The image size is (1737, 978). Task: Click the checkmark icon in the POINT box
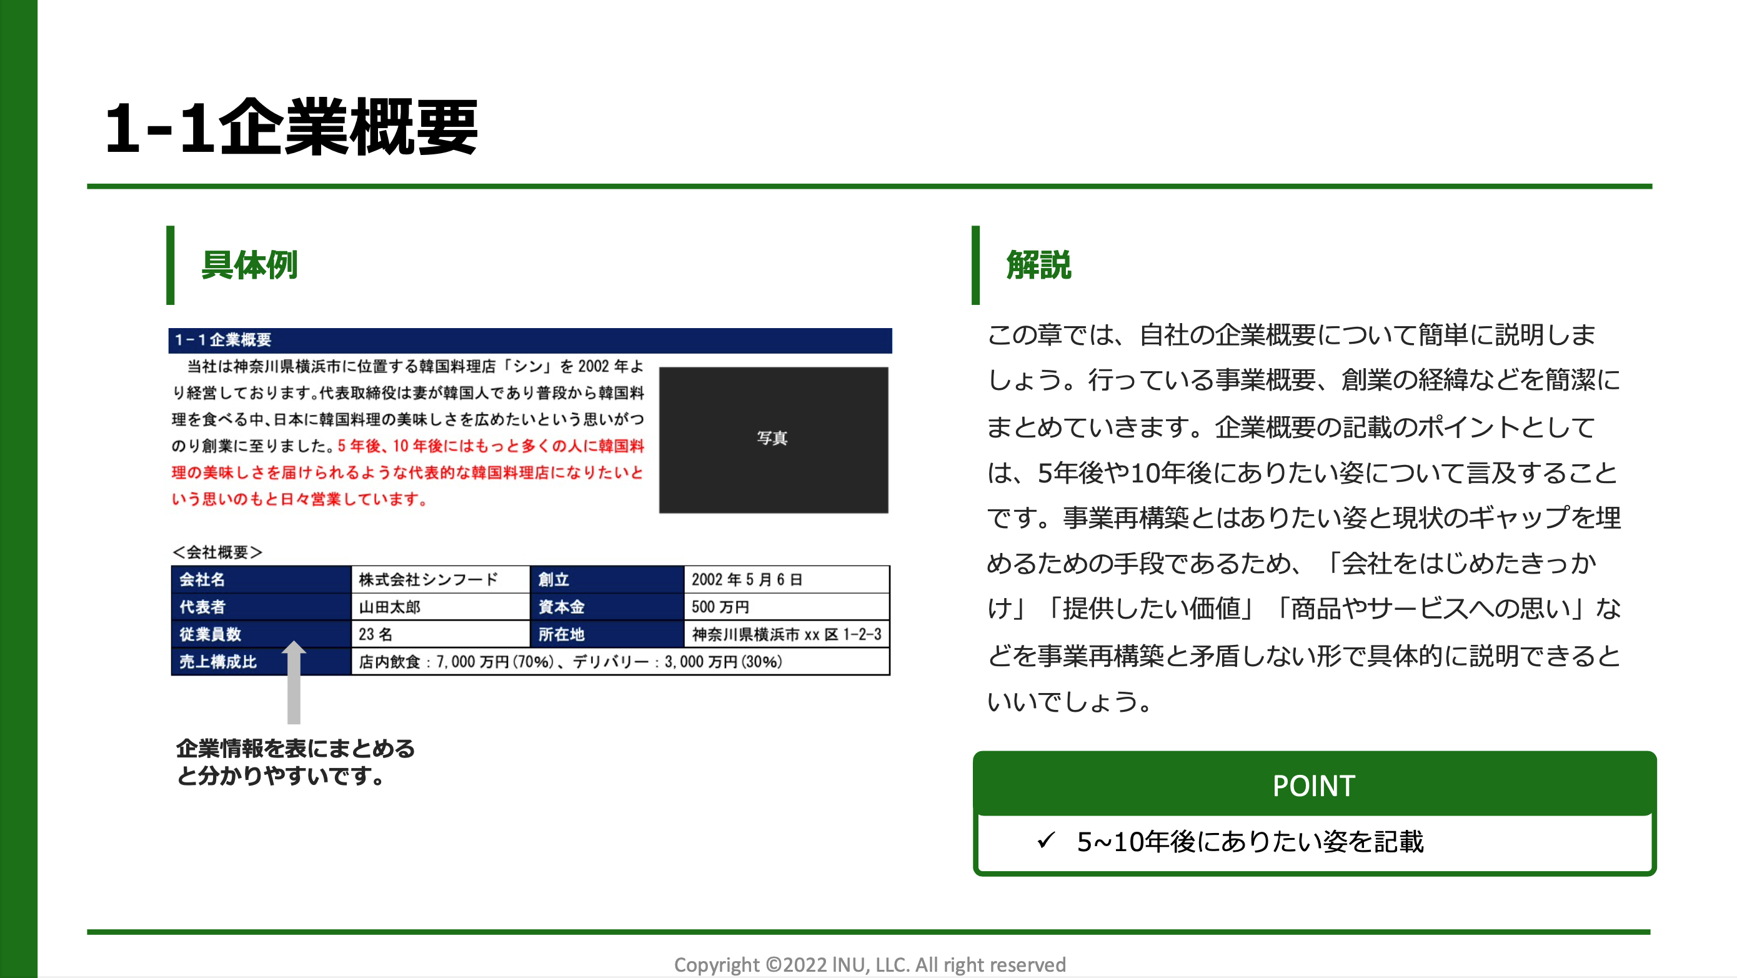(1046, 841)
